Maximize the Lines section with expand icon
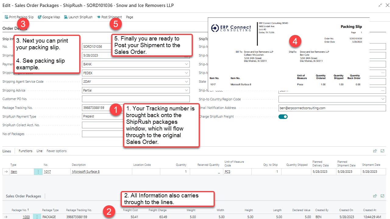 pyautogui.click(x=382, y=151)
